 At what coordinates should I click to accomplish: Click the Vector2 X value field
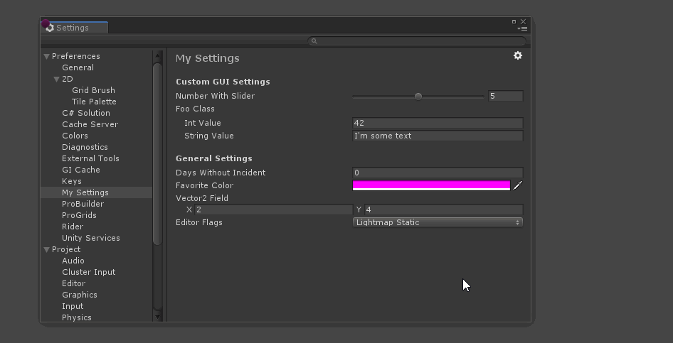[273, 209]
